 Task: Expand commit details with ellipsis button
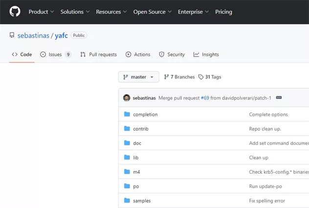click(279, 98)
